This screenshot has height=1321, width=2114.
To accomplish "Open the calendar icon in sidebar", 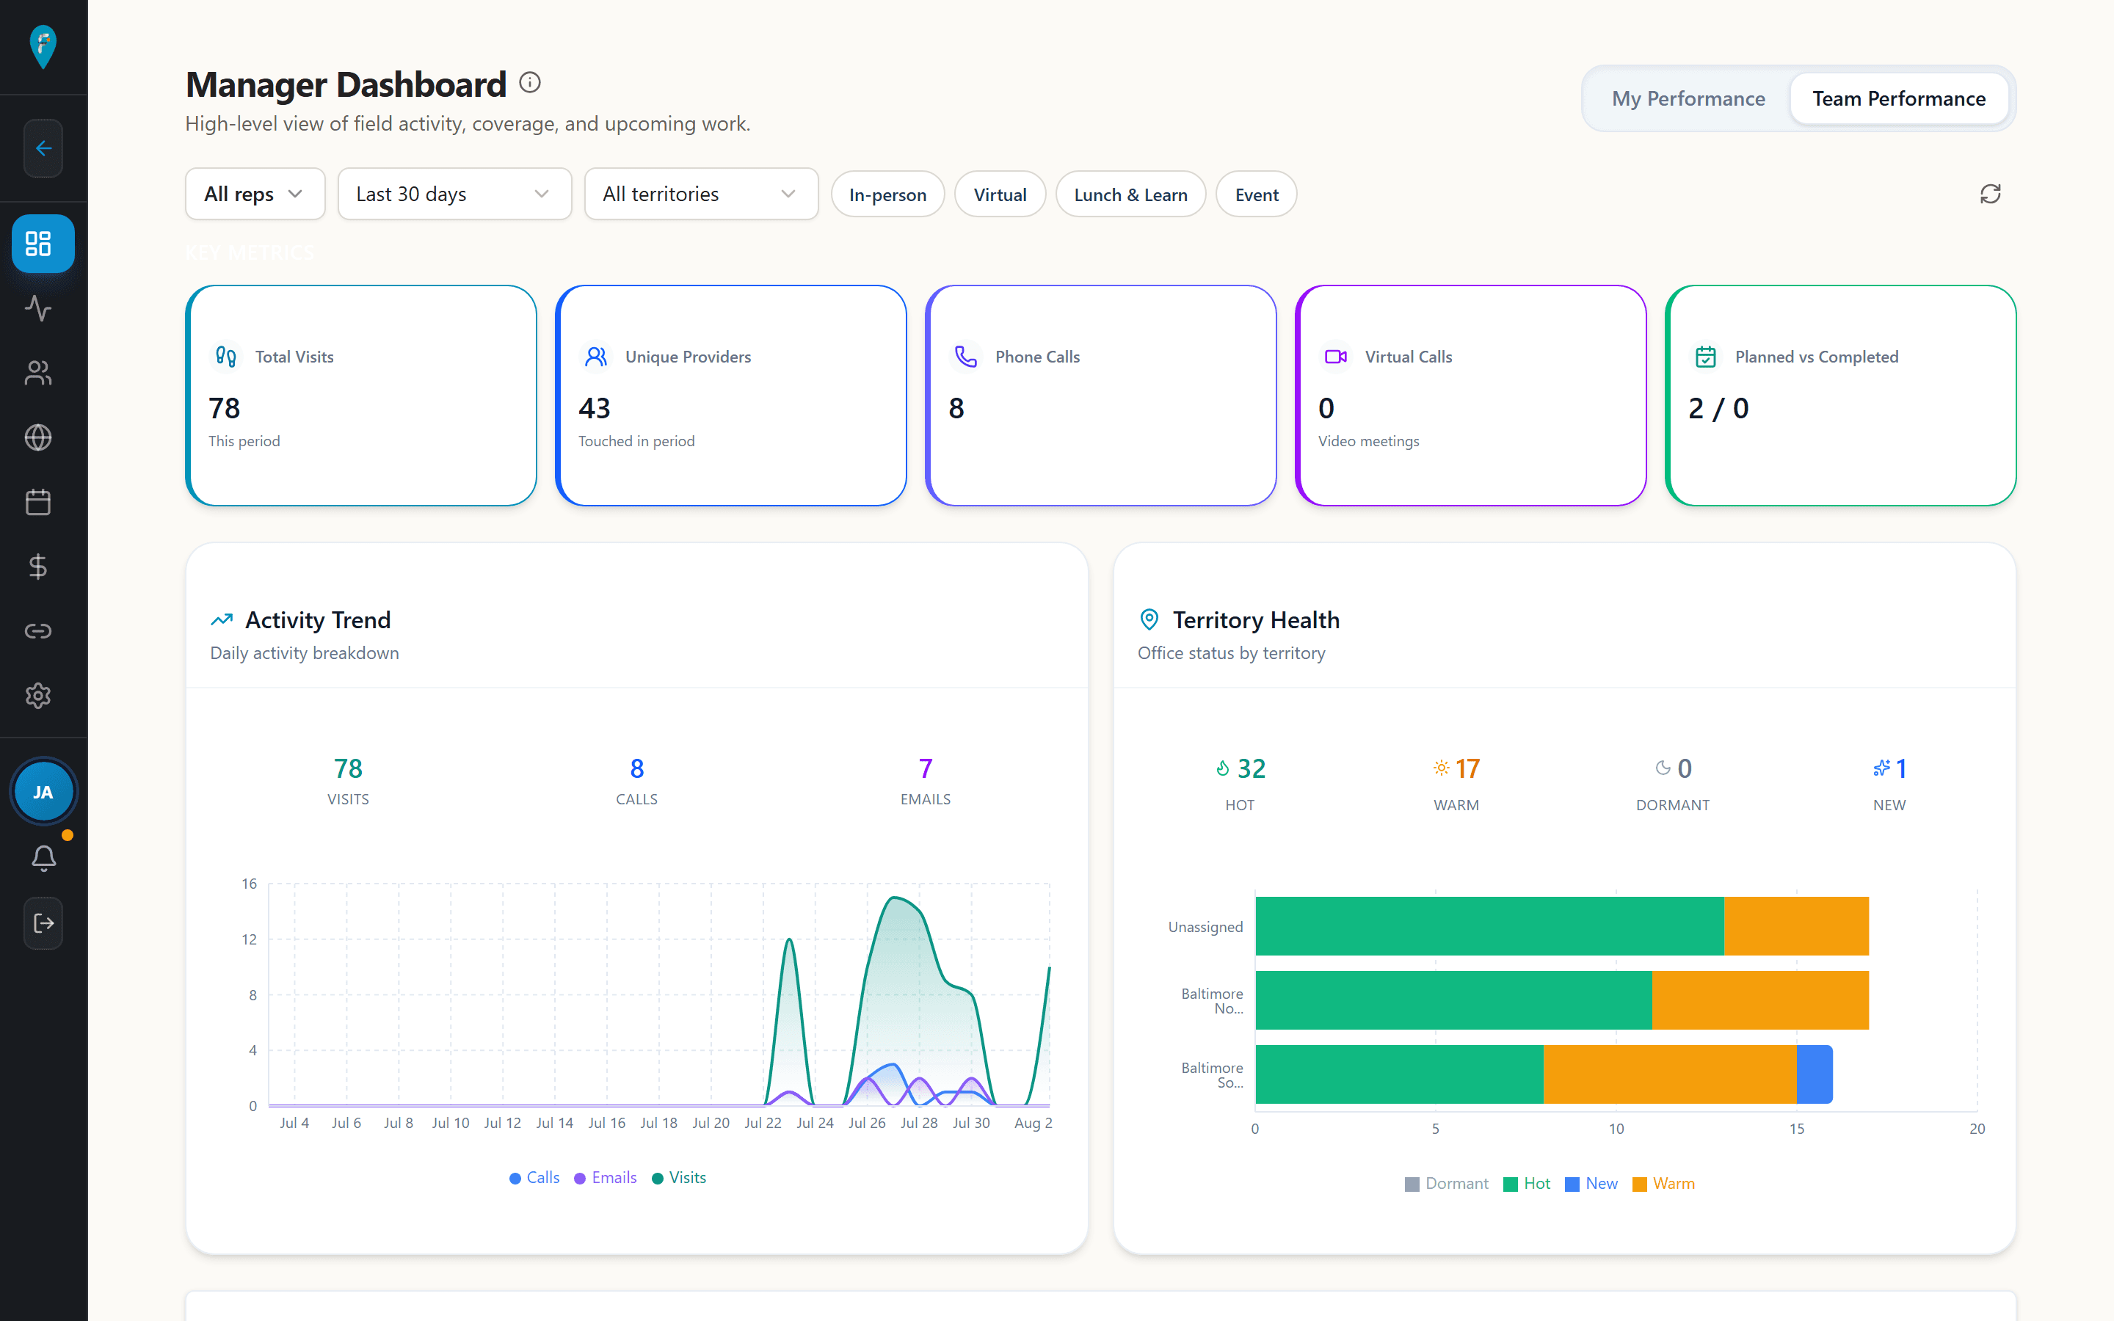I will 38,503.
